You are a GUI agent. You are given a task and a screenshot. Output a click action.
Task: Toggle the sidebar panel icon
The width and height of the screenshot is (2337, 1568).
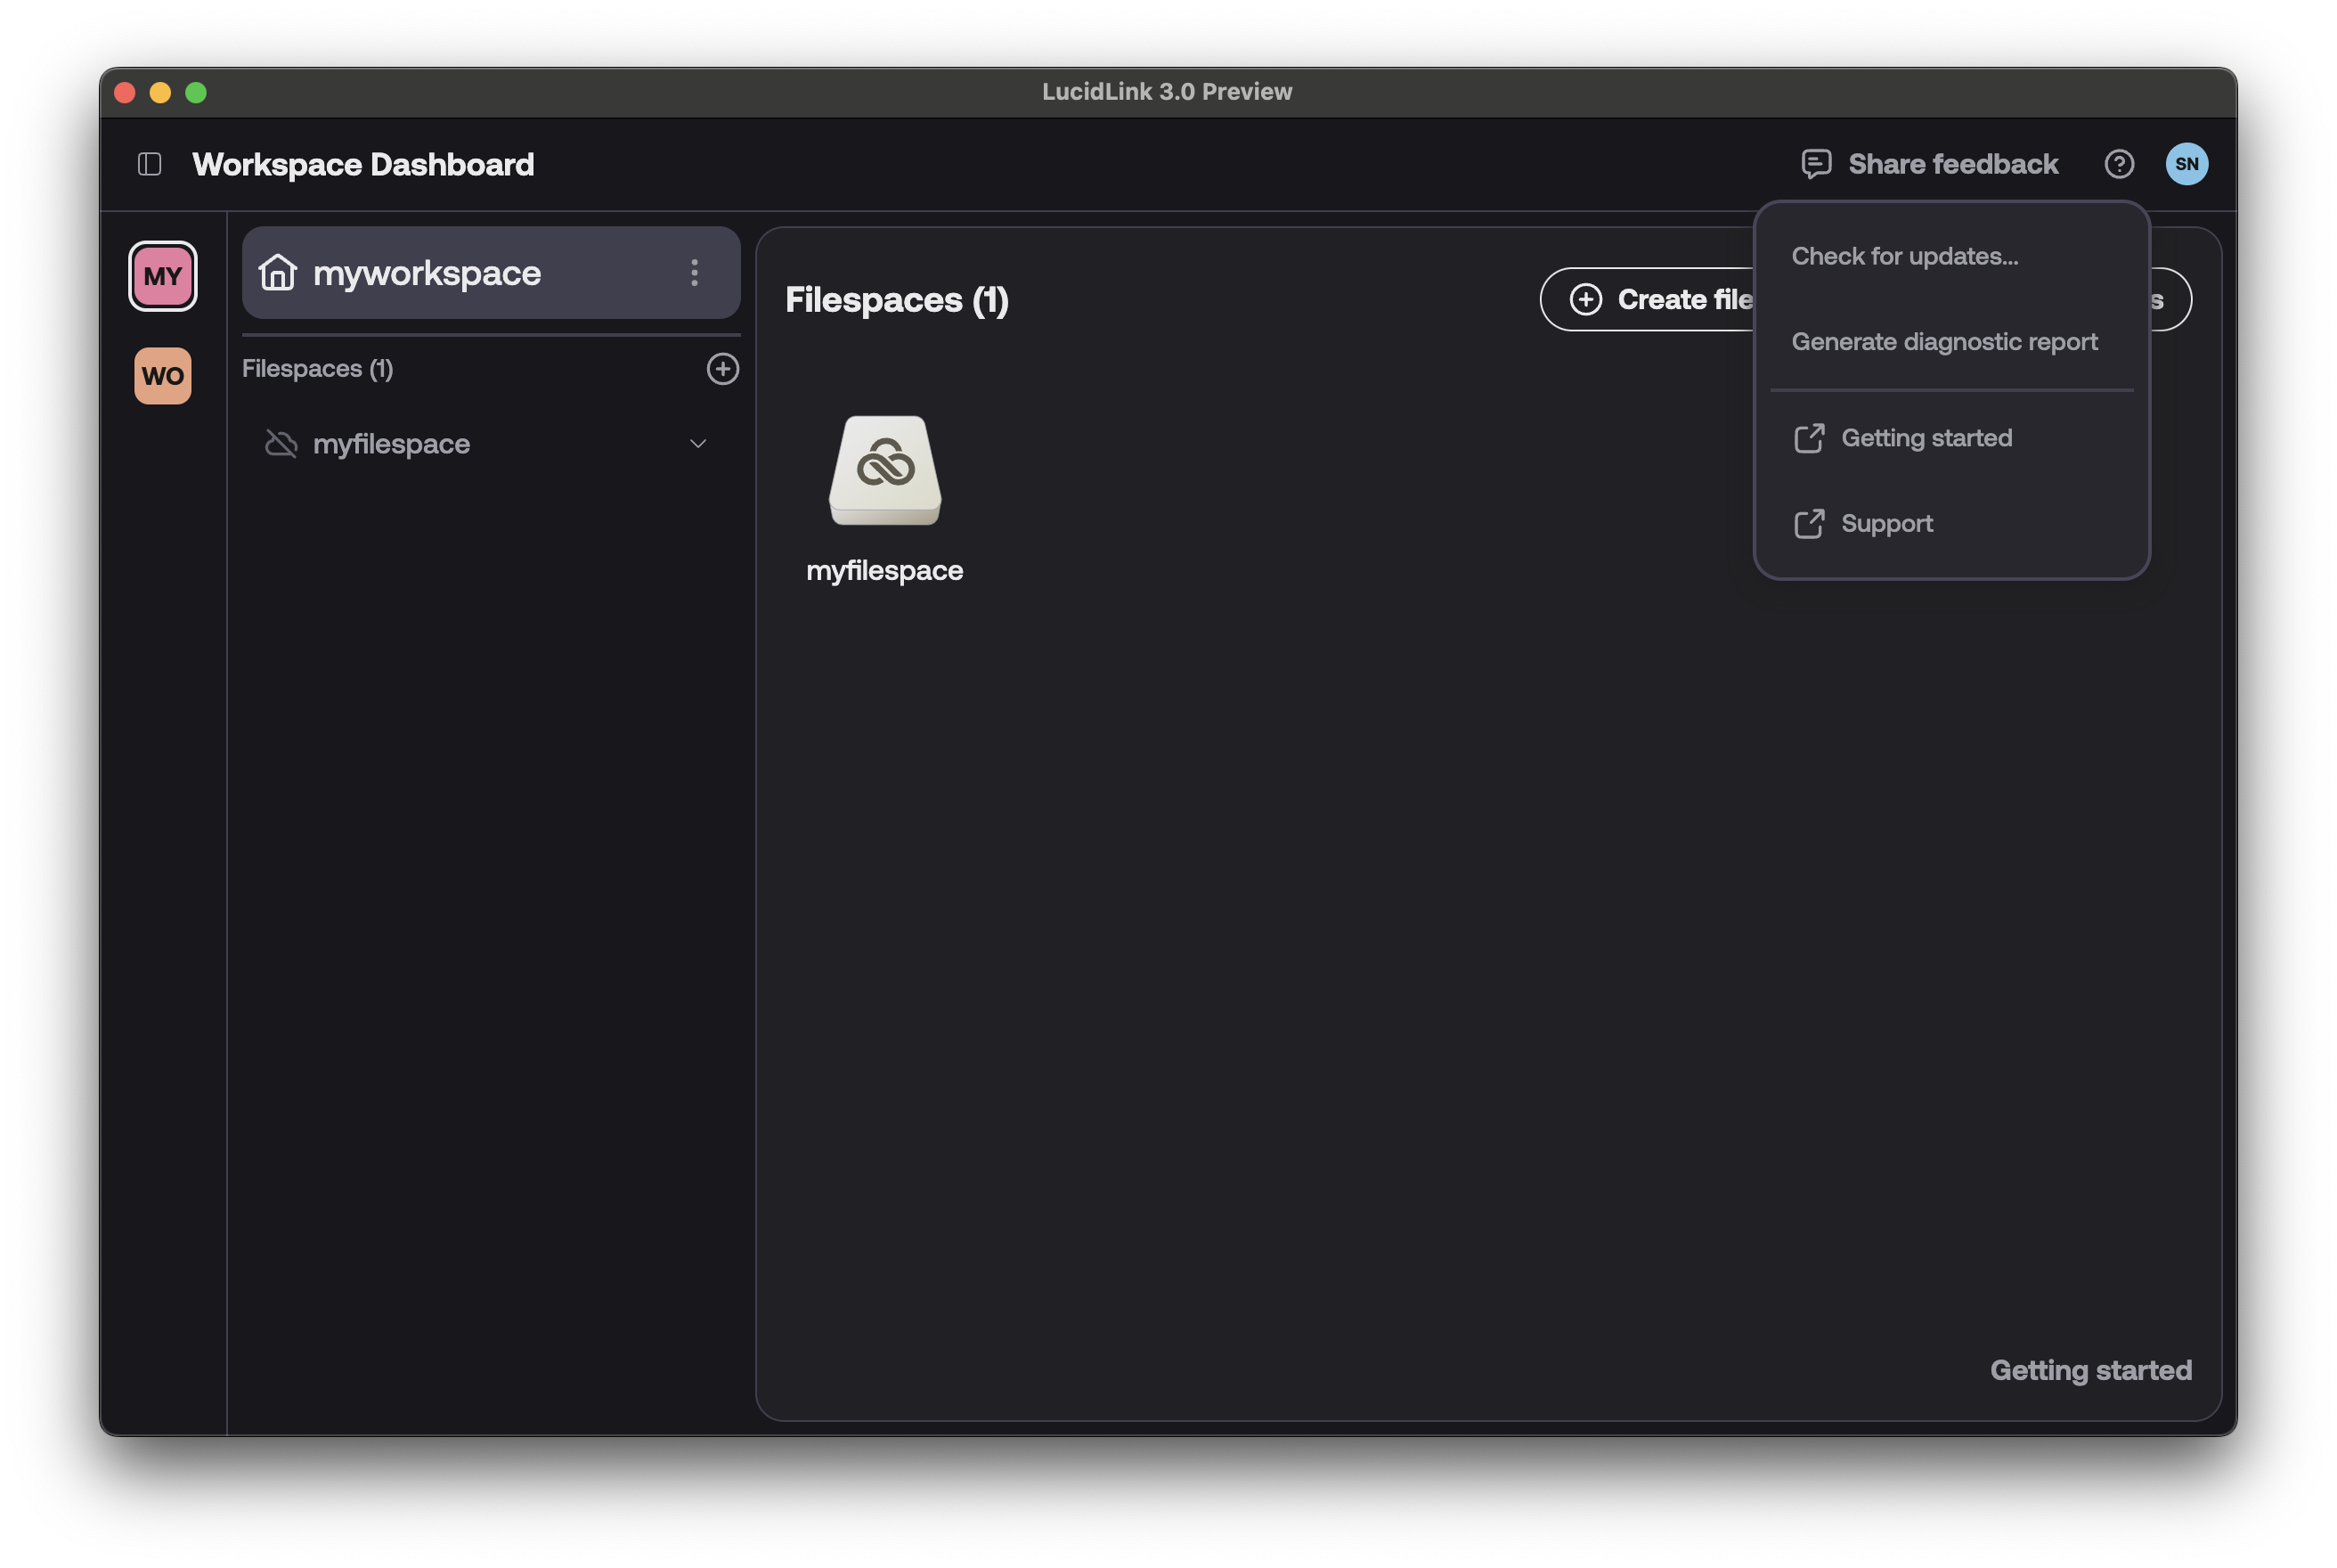[x=149, y=164]
